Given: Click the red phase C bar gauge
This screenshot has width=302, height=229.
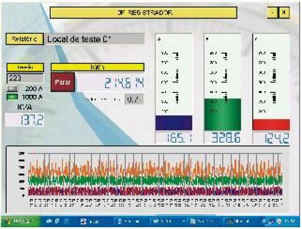Looking at the screenshot, I should 271,125.
